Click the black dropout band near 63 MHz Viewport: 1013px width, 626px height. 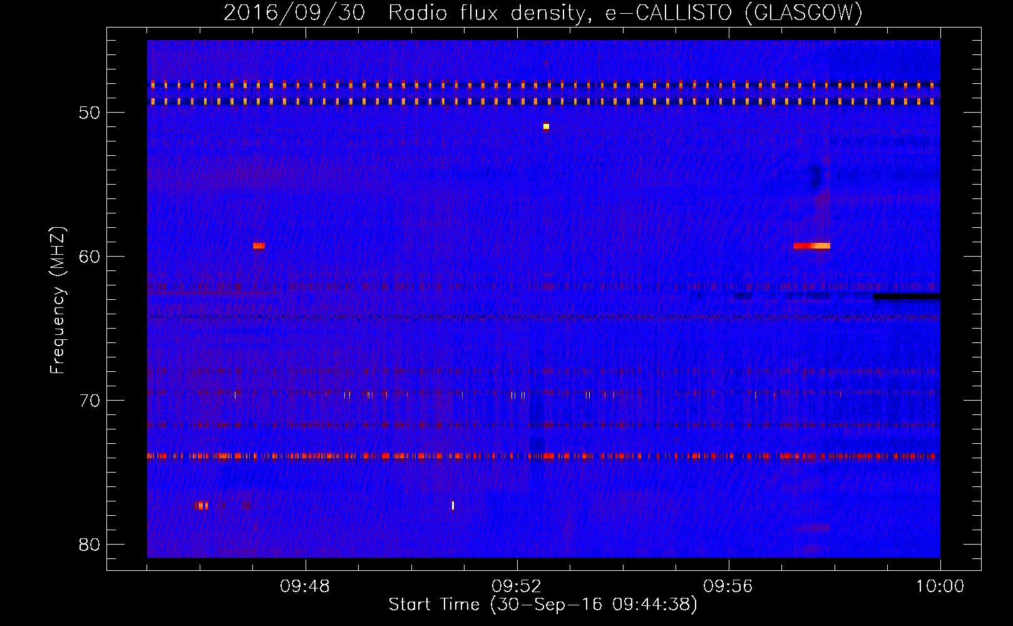coord(907,297)
